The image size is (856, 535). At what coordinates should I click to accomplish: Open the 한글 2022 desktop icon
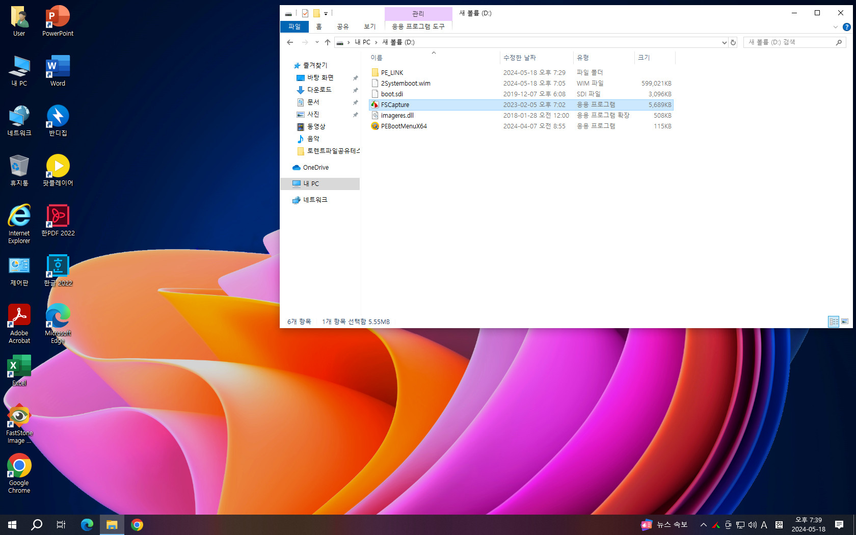[x=58, y=271]
